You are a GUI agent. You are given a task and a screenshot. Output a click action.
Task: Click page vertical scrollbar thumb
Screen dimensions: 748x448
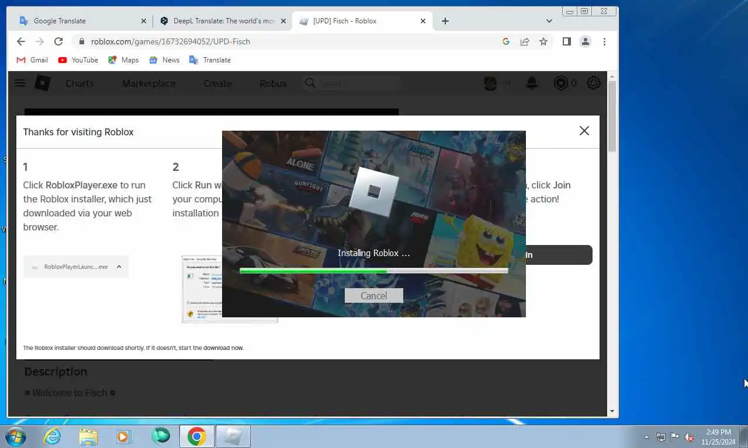click(x=612, y=116)
